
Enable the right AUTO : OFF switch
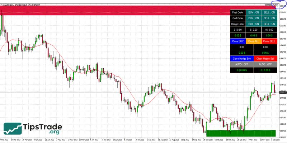point(265,64)
